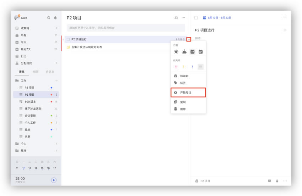The image size is (302, 196).
Task: Delete task via trash icon in footer
Action: (277, 181)
